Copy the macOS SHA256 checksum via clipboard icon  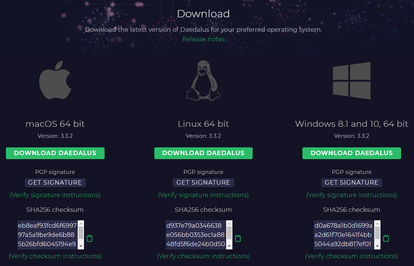90,238
